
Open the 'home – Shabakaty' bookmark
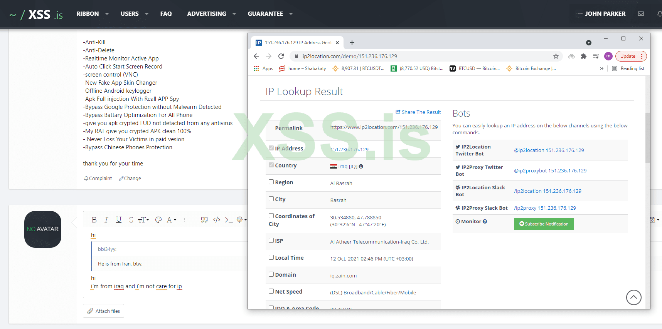click(303, 68)
